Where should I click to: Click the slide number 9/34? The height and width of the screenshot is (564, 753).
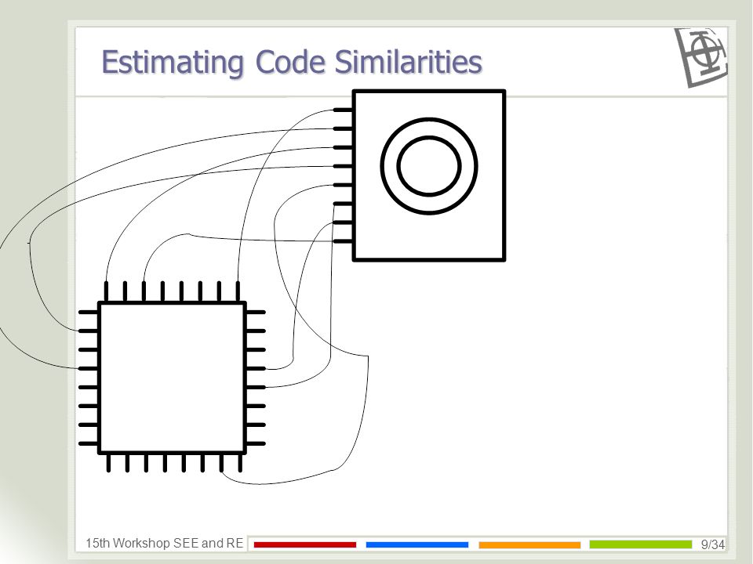pyautogui.click(x=713, y=544)
